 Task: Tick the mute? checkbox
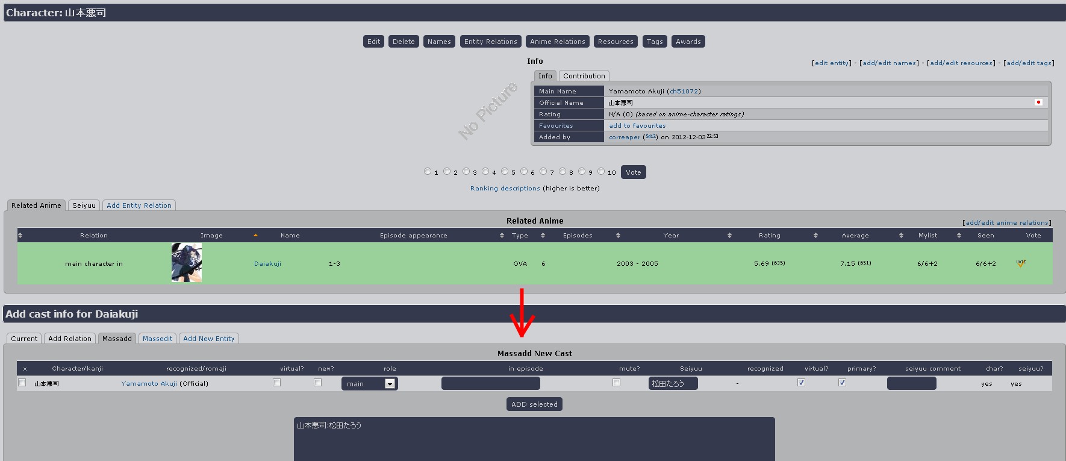point(616,383)
